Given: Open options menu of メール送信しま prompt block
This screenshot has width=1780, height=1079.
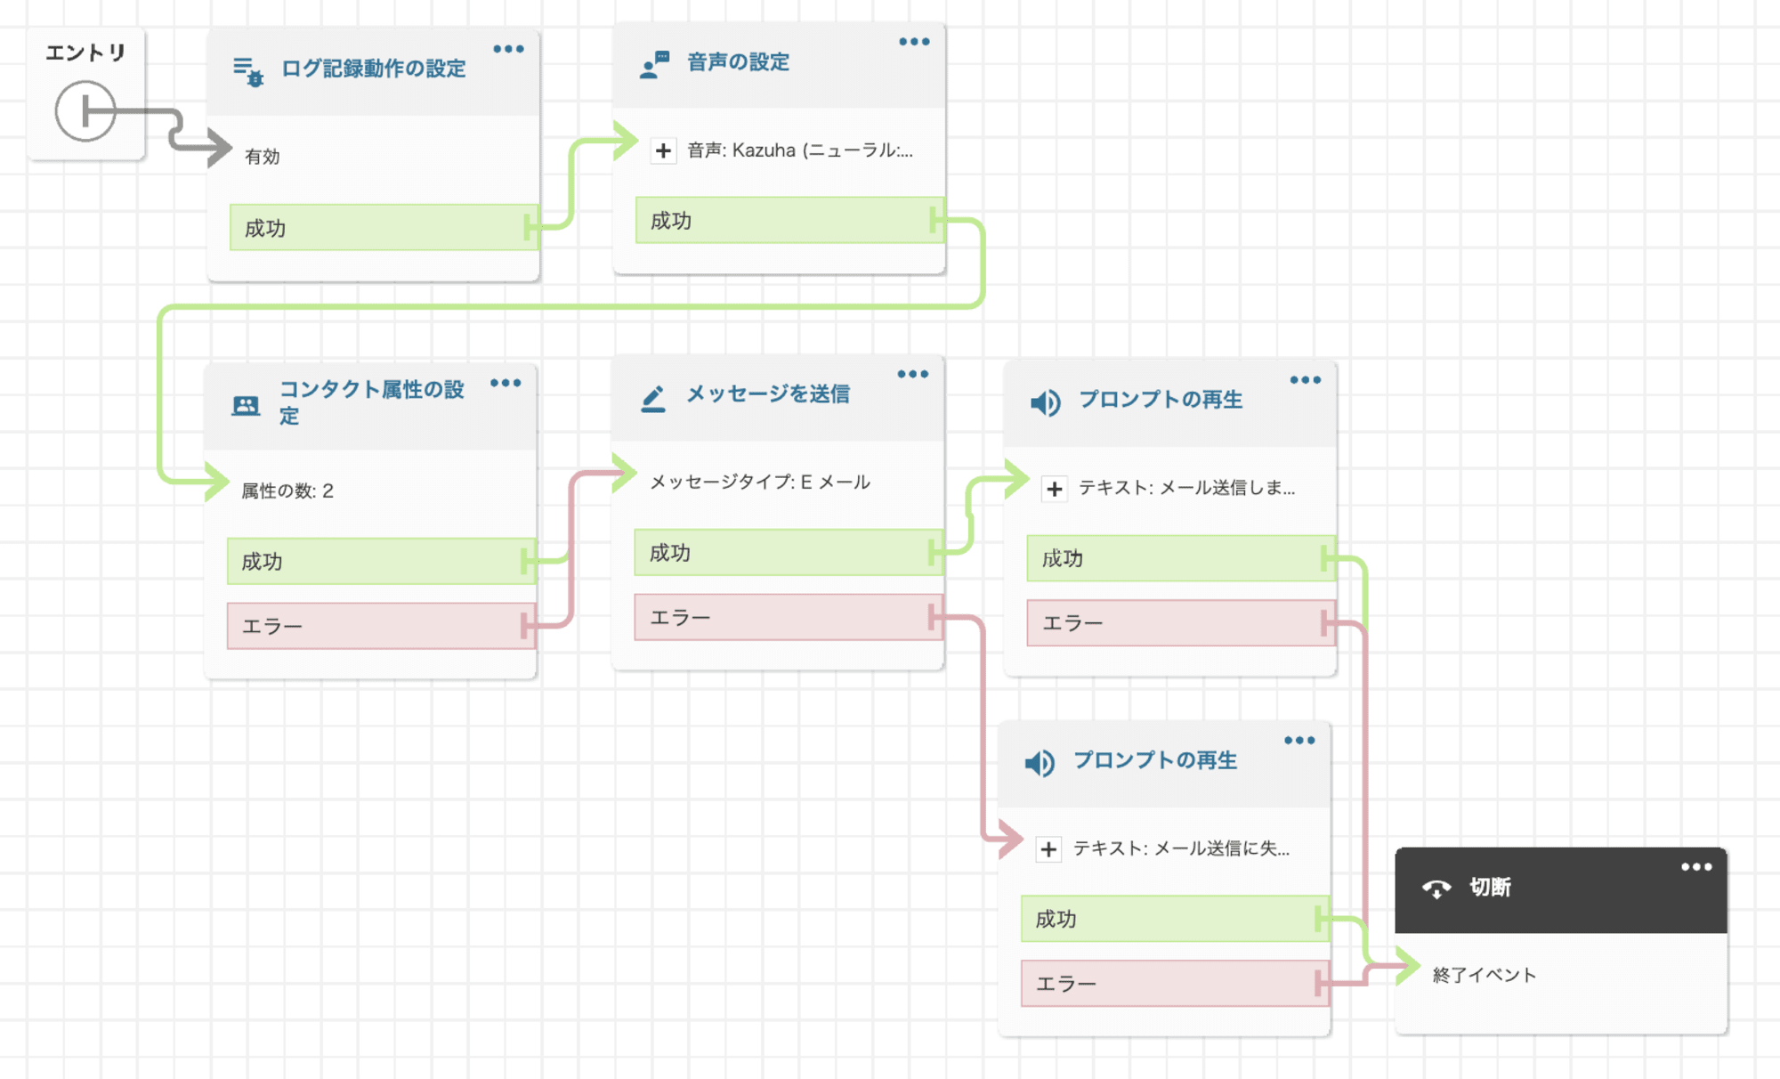Looking at the screenshot, I should click(1306, 380).
